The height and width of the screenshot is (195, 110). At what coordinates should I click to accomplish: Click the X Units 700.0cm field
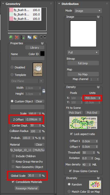pyautogui.click(x=91, y=98)
